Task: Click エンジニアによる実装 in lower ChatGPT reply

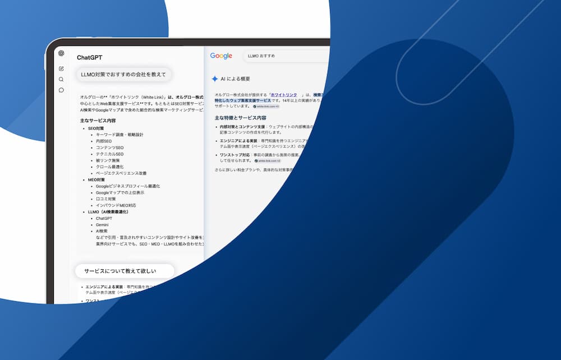Action: click(x=104, y=287)
